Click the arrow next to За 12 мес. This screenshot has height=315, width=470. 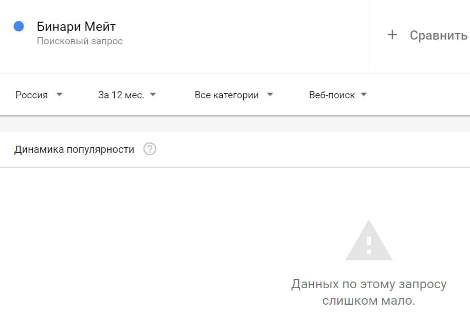coord(152,95)
